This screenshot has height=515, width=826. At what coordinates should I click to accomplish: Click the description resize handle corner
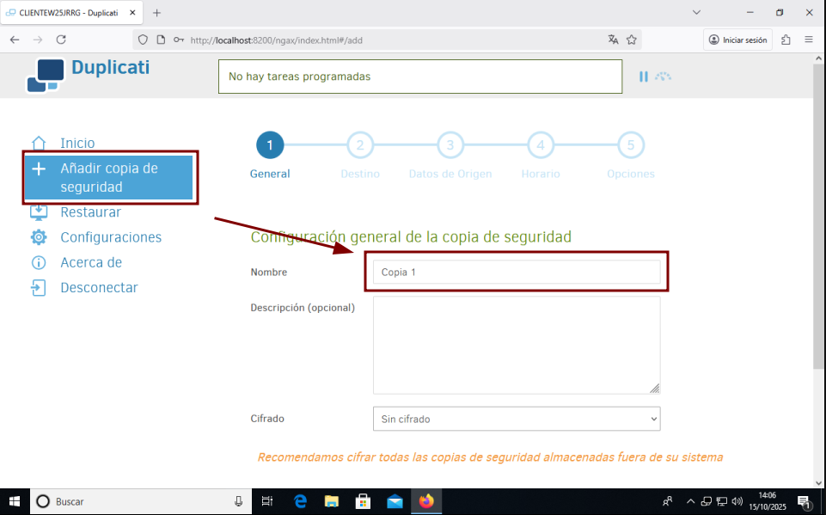[x=654, y=389]
